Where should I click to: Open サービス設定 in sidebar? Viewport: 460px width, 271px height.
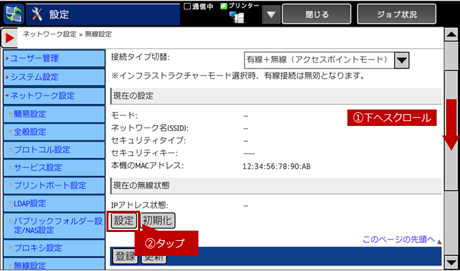click(54, 168)
